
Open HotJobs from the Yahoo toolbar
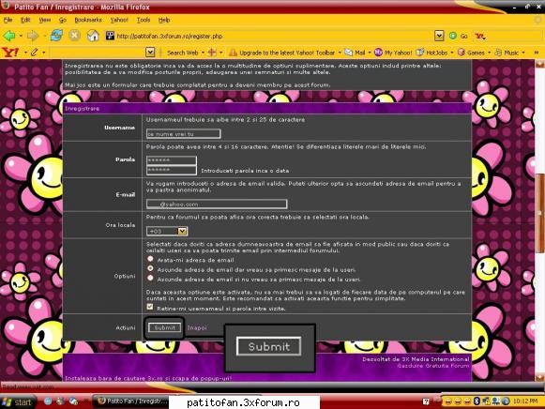(x=432, y=53)
